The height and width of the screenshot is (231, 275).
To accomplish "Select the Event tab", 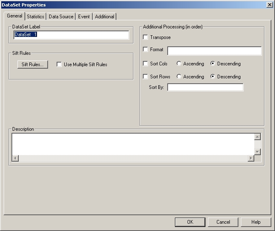I will tap(84, 17).
